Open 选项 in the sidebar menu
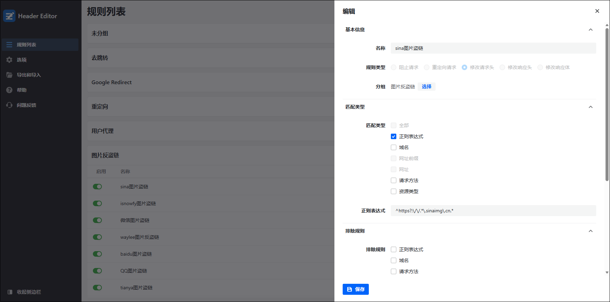 point(40,60)
